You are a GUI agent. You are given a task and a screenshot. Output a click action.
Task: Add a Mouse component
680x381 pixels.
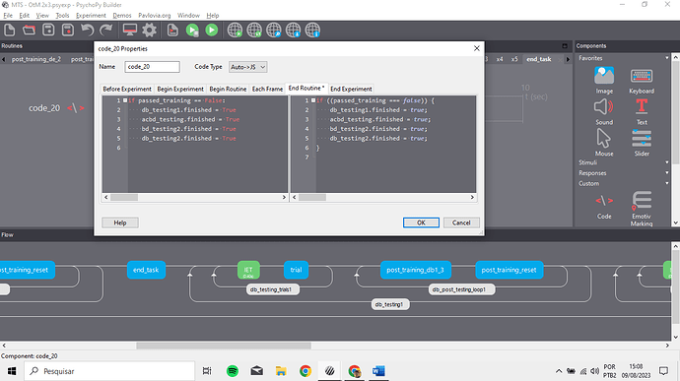604,143
